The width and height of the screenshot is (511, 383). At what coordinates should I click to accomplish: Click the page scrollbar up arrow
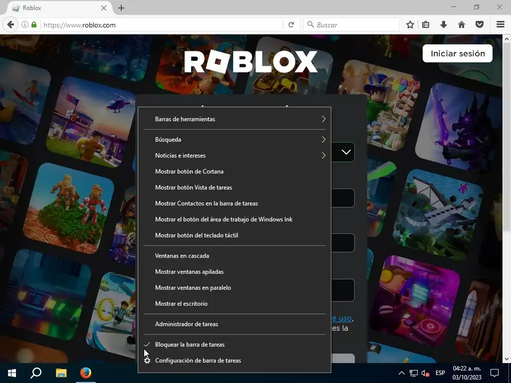click(507, 39)
